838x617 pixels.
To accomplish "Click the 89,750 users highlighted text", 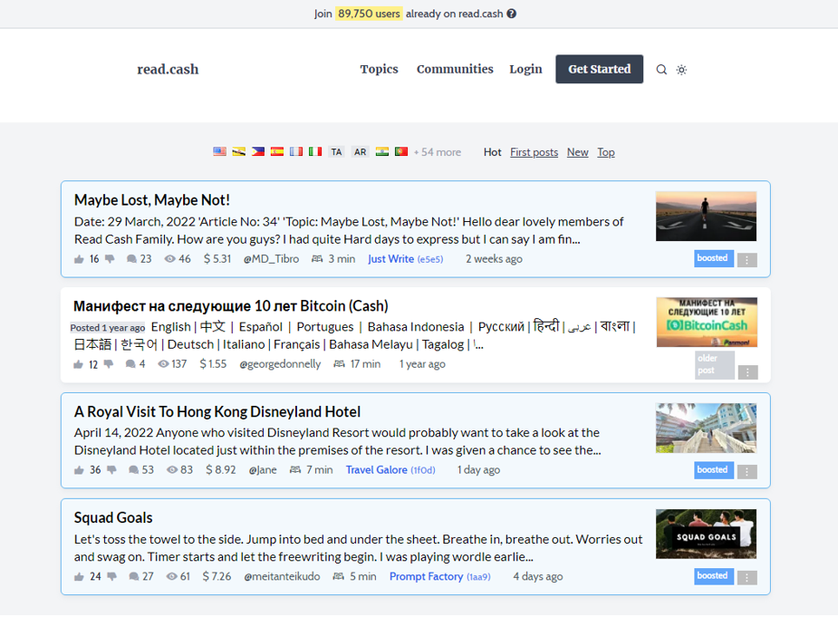I will pyautogui.click(x=369, y=14).
